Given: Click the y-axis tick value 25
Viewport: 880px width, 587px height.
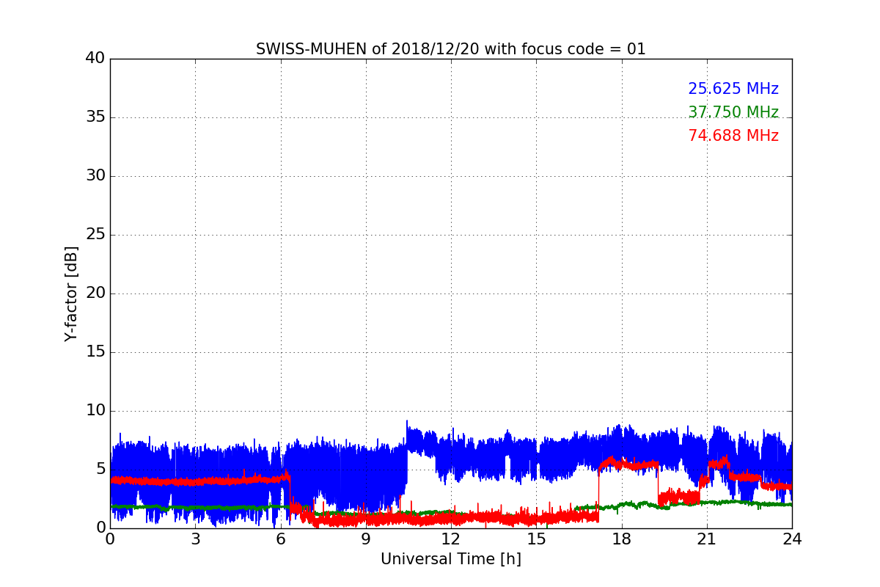Looking at the screenshot, I should click(x=95, y=235).
